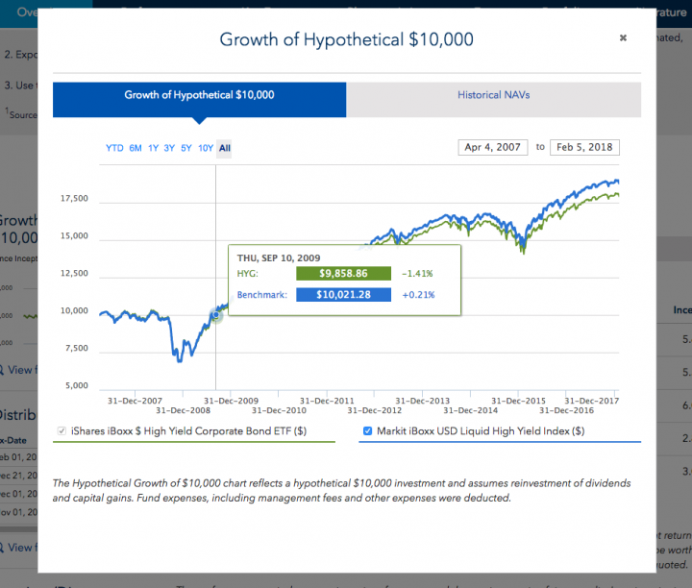The image size is (692, 588).
Task: Click the chart data point marker at Sep 2009
Action: [x=216, y=315]
